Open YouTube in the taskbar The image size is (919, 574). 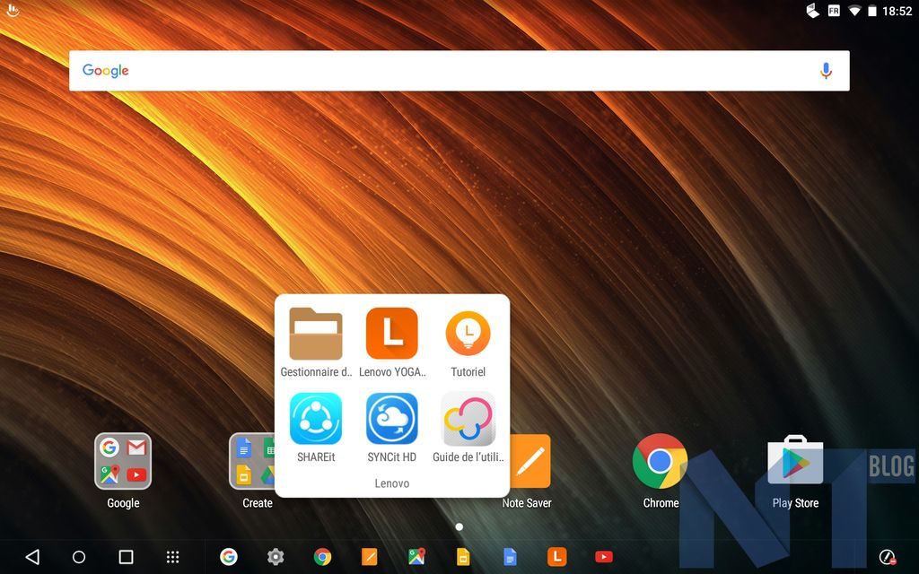tap(604, 556)
